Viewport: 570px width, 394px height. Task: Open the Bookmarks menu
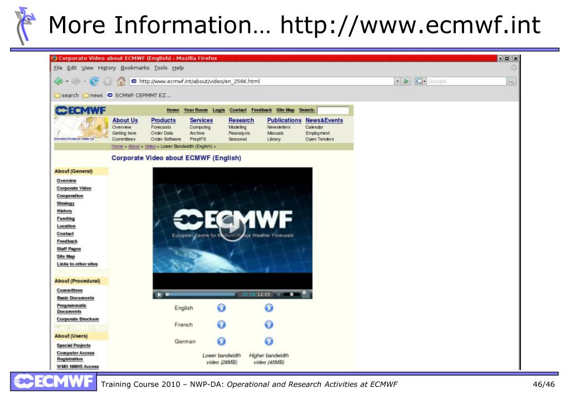[135, 68]
